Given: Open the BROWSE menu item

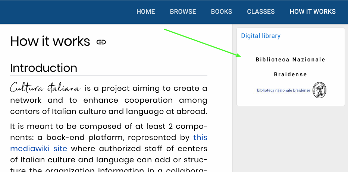Looking at the screenshot, I should point(183,12).
